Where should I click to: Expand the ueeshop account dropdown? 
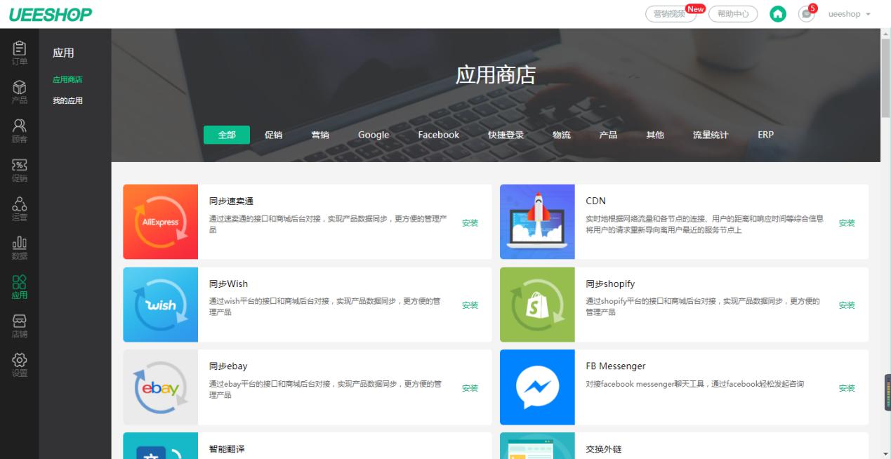click(x=850, y=14)
